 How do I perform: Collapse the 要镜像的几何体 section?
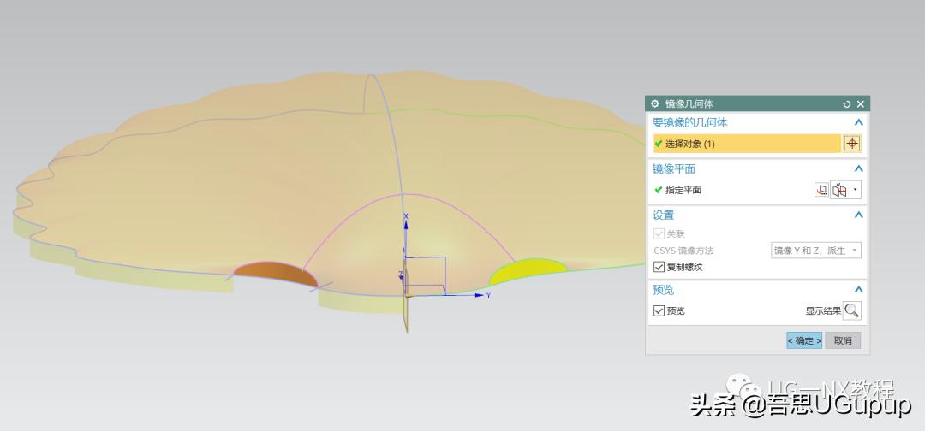(858, 122)
